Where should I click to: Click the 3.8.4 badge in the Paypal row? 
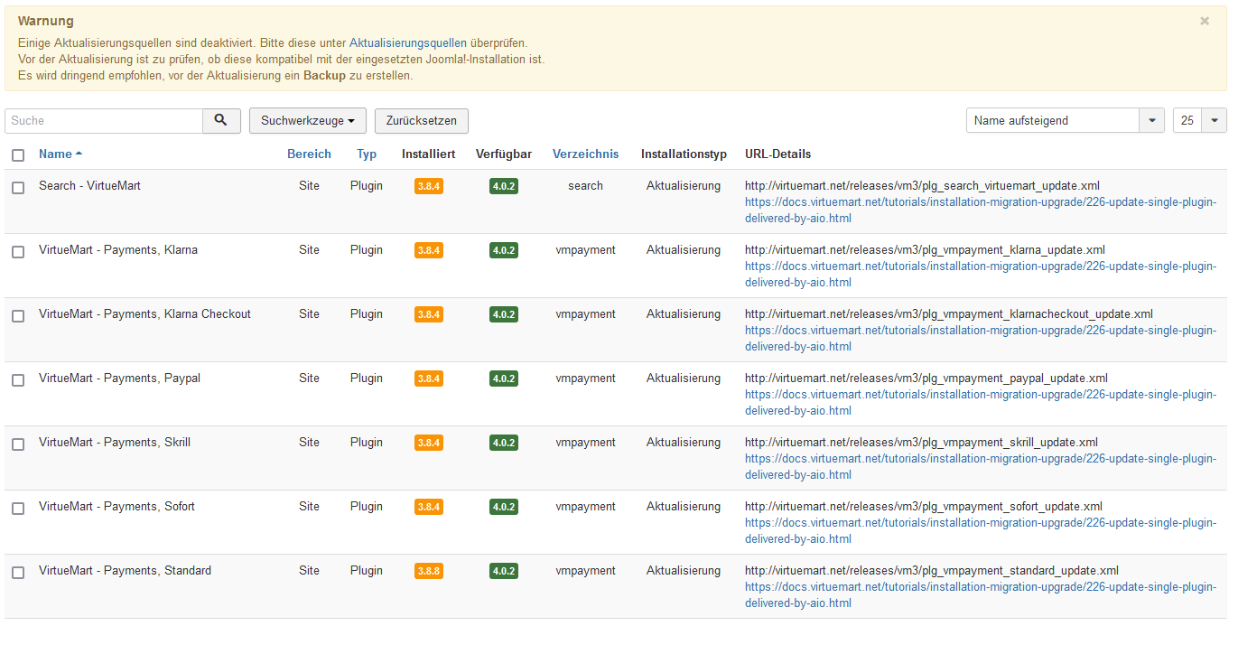coord(429,379)
